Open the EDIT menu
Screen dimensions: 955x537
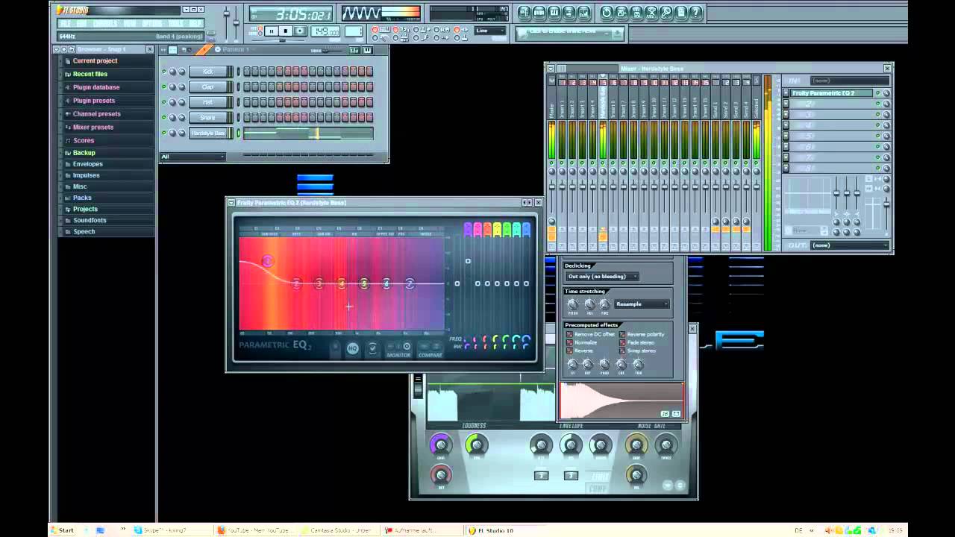click(81, 23)
